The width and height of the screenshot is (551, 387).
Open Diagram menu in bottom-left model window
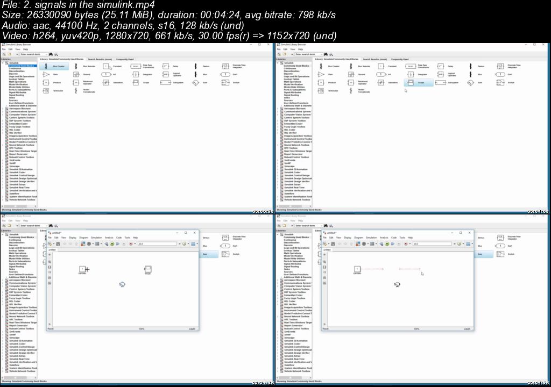(x=83, y=238)
